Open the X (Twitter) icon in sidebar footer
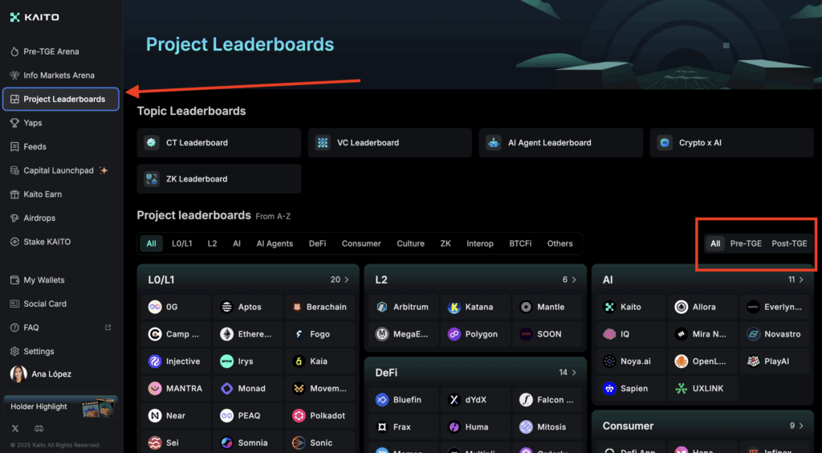The height and width of the screenshot is (453, 822). pyautogui.click(x=15, y=429)
